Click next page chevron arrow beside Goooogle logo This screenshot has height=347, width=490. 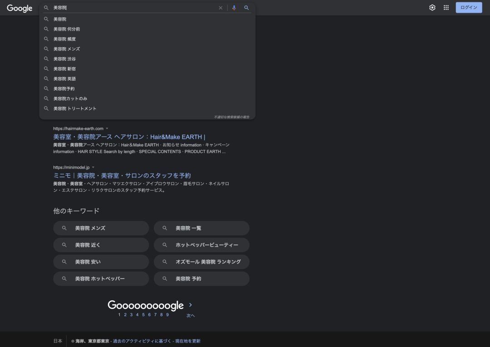click(x=191, y=305)
